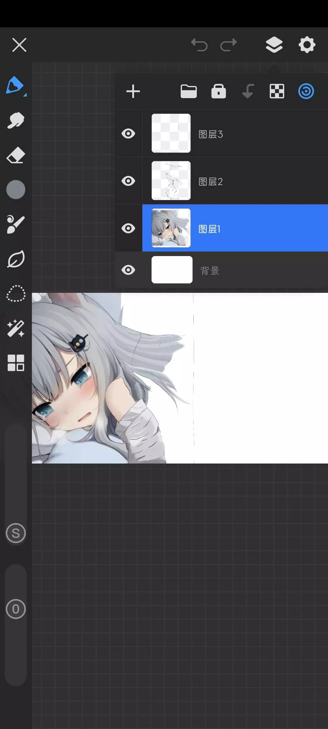This screenshot has width=328, height=729.
Task: Toggle the checkerboard alpha lock icon
Action: (277, 91)
